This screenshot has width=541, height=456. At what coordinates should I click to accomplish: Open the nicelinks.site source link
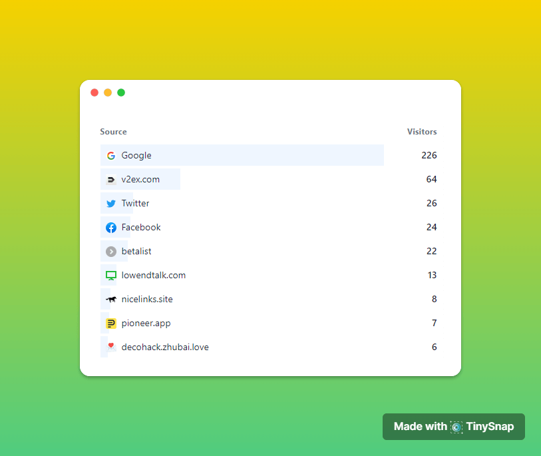tap(147, 299)
